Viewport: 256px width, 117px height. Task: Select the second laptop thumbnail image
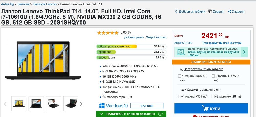[36, 104]
